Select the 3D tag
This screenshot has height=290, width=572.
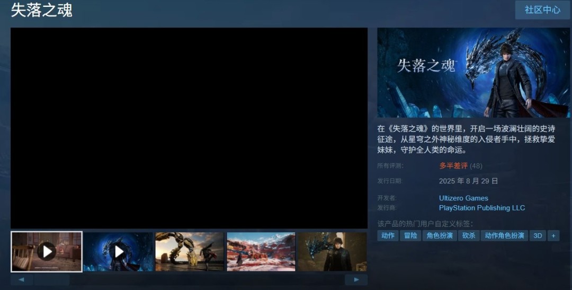tap(538, 235)
